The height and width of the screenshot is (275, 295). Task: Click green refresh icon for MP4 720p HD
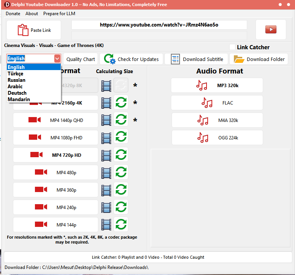(x=121, y=155)
